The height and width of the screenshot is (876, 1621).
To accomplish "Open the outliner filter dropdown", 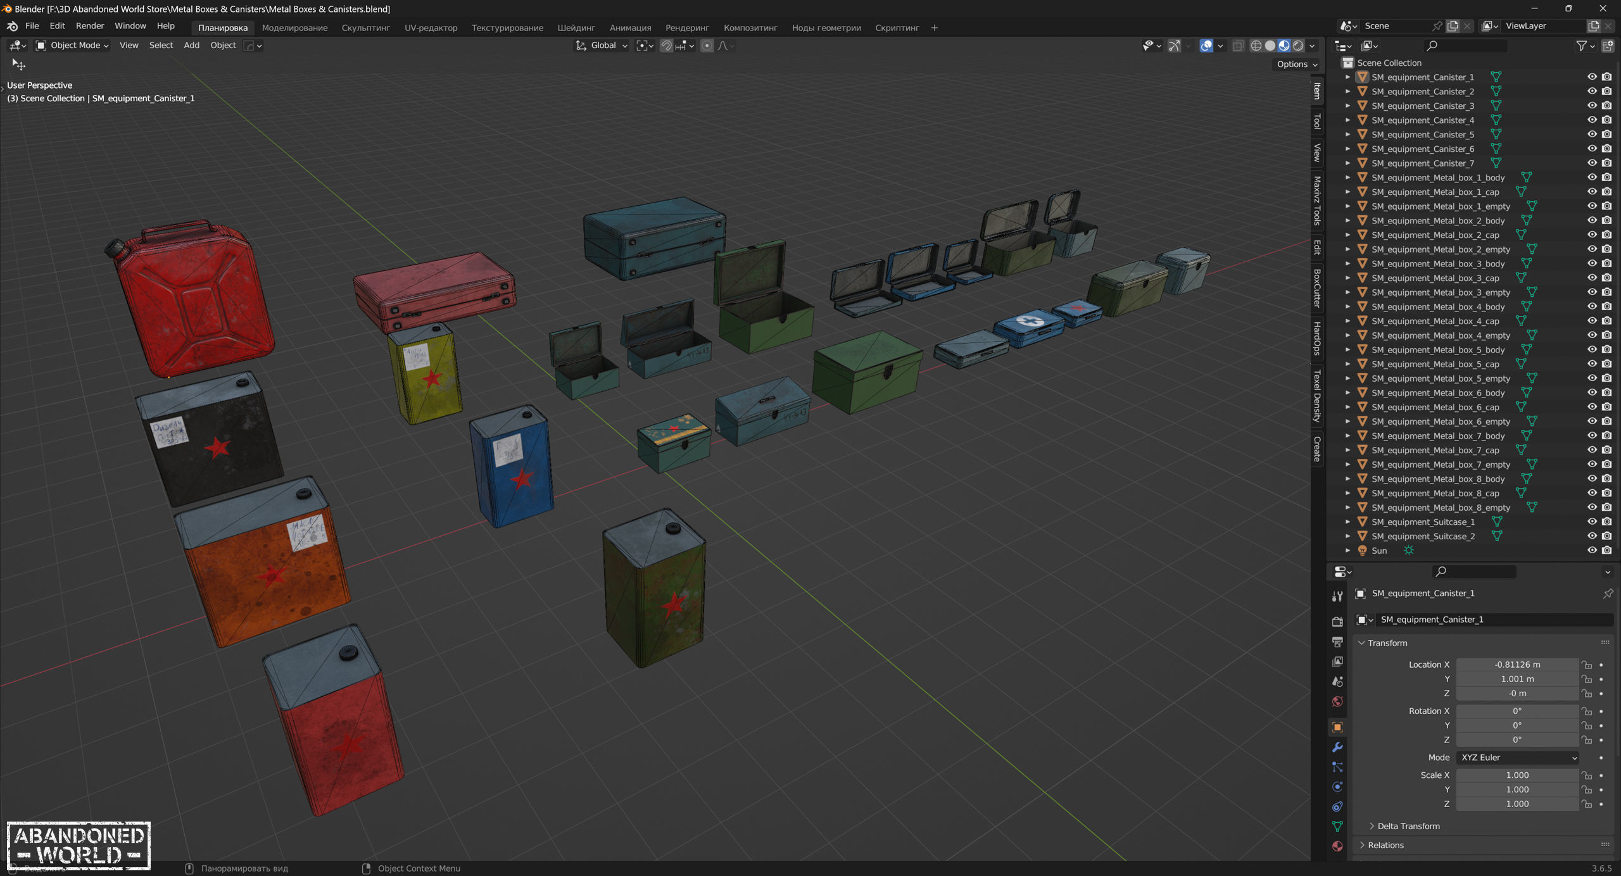I will click(x=1586, y=46).
